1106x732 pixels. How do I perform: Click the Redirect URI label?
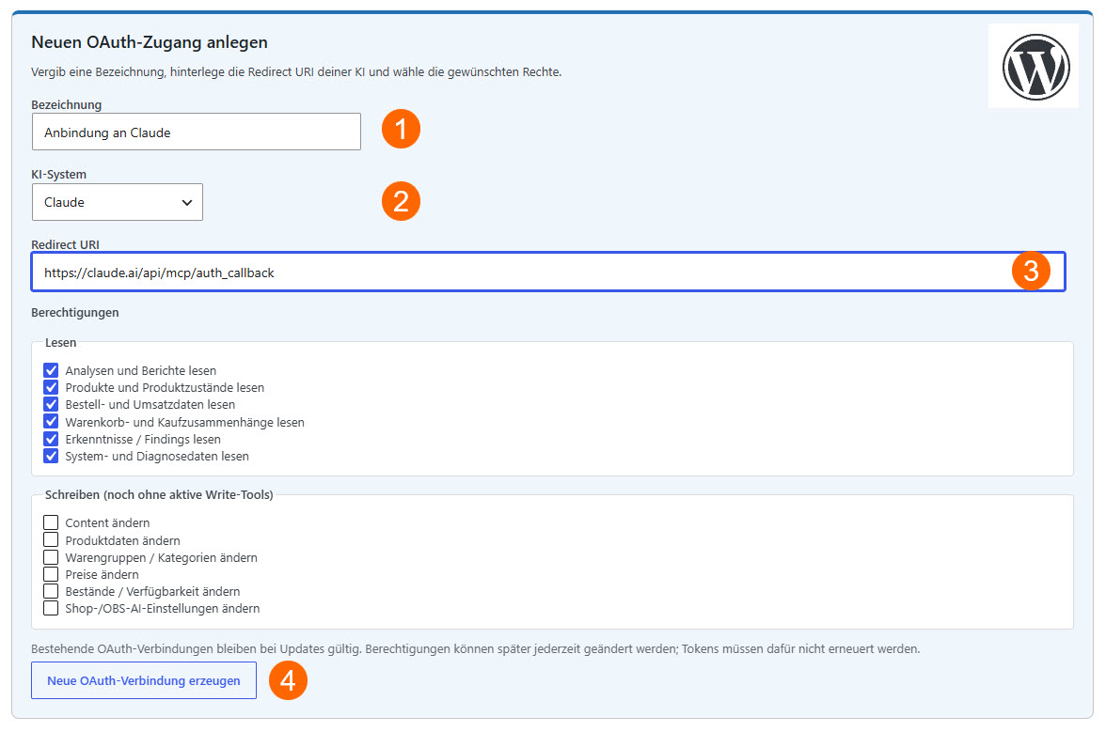pos(65,244)
